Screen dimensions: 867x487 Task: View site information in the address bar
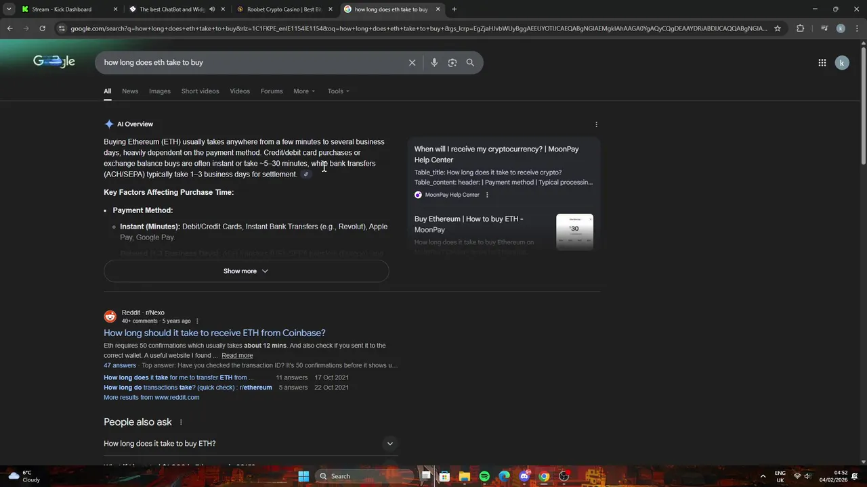click(62, 28)
